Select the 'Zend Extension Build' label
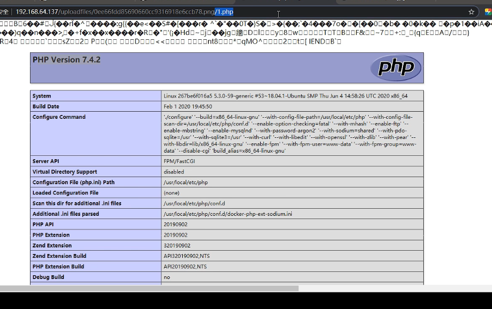 pos(59,256)
